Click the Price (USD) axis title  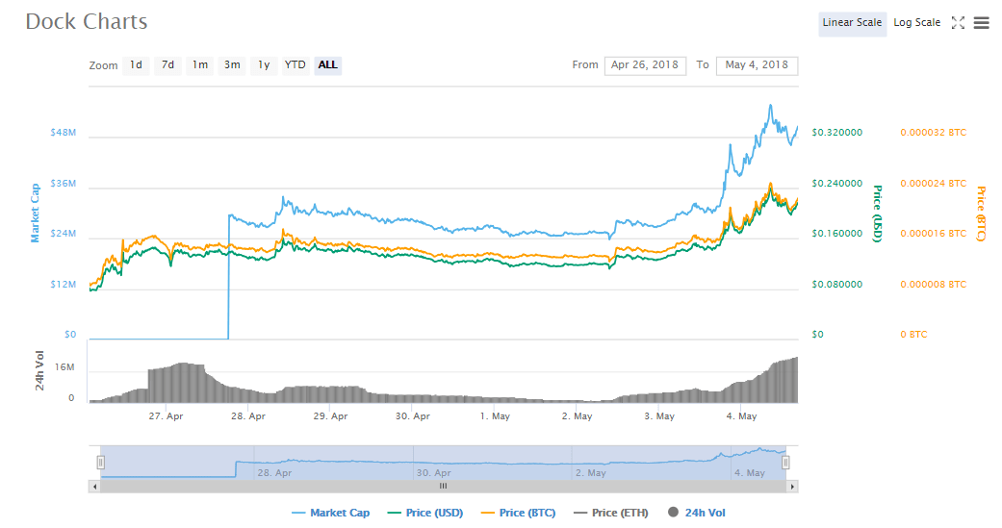tap(878, 214)
